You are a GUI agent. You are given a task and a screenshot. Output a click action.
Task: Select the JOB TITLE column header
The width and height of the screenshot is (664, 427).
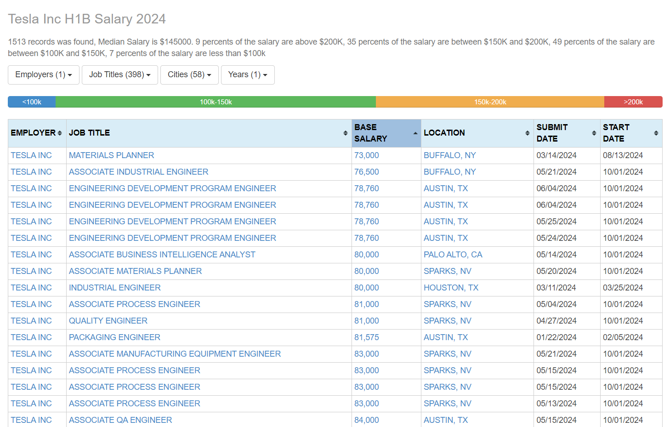click(x=209, y=133)
